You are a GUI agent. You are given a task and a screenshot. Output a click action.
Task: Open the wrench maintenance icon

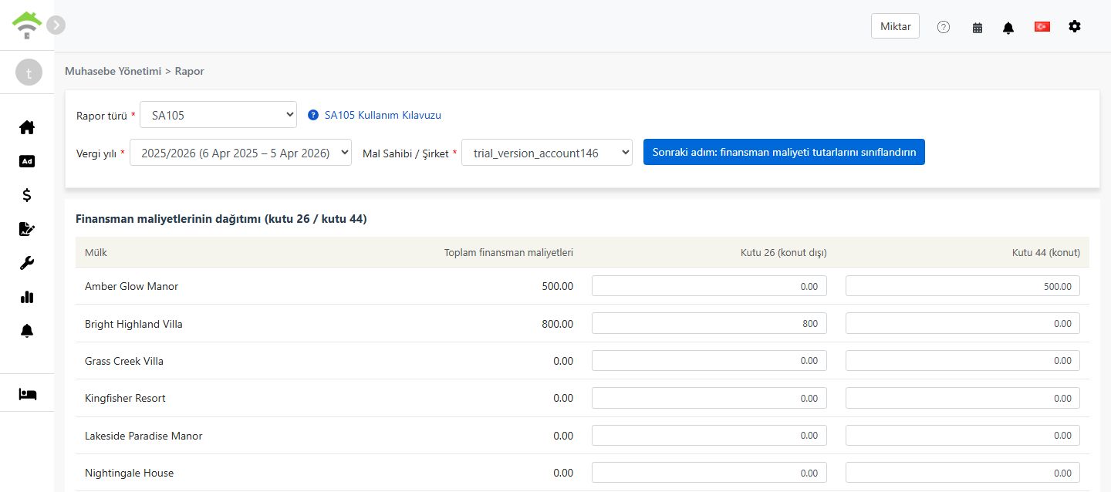[x=27, y=263]
